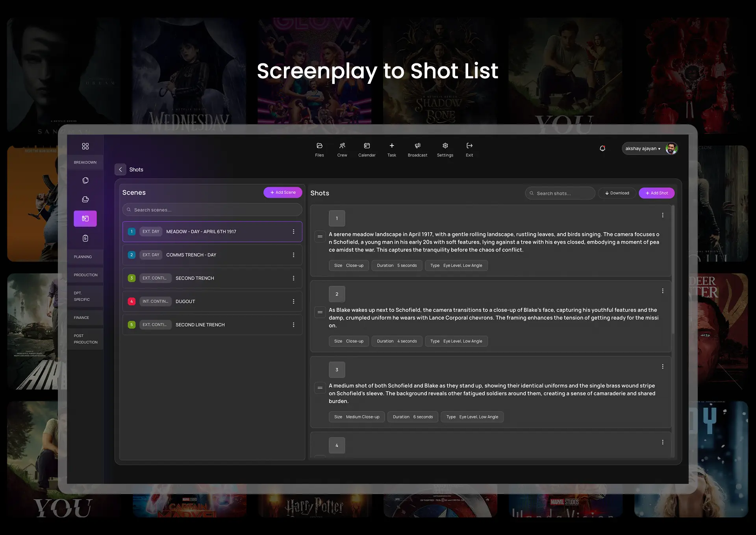This screenshot has height=535, width=756.
Task: Select the clipboard icon in the Breakdown sidebar
Action: [85, 238]
